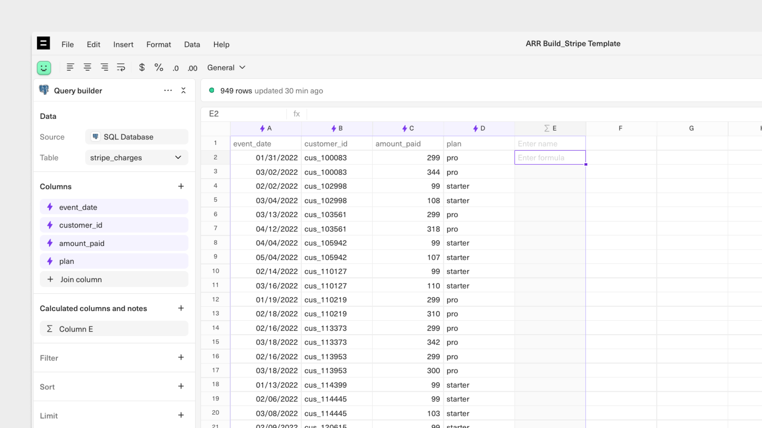Screen dimensions: 762x428
Task: Apply percent number format
Action: (x=159, y=67)
